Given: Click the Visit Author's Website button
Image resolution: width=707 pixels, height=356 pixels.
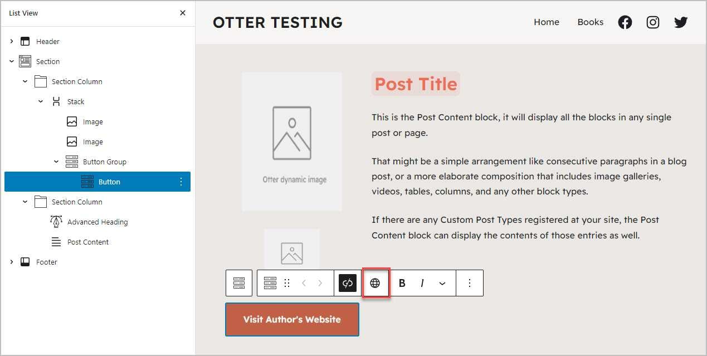Looking at the screenshot, I should click(292, 320).
